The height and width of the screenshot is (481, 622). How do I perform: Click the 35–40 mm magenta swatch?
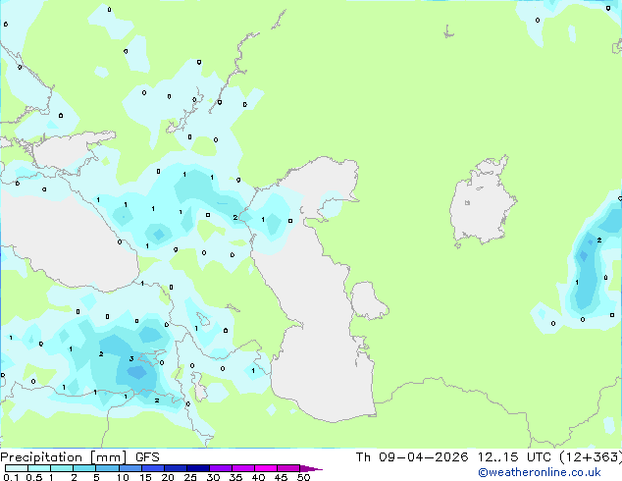point(243,468)
